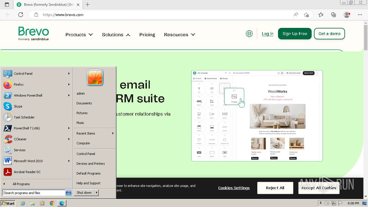The height and width of the screenshot is (207, 368).
Task: Open Edge tab actions menu
Action: coord(7,5)
